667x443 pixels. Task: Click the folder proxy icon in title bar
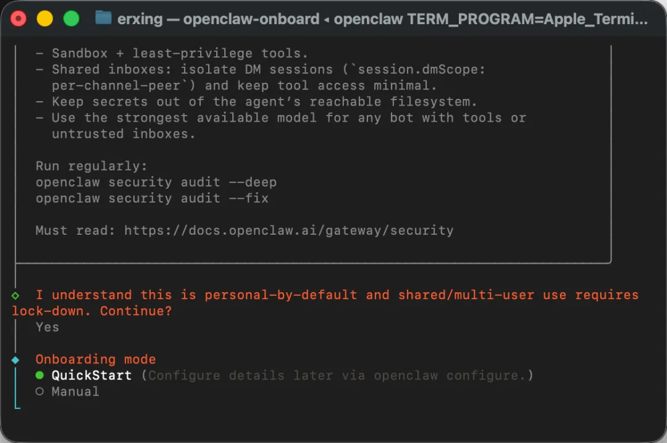coord(103,18)
